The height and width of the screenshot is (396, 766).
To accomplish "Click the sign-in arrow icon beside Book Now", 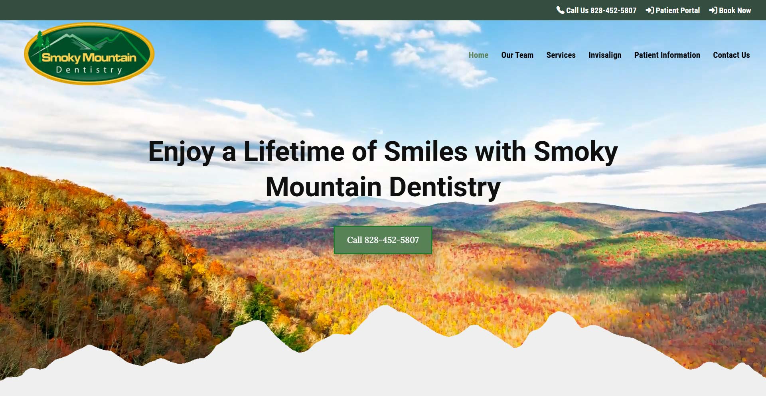I will point(713,10).
